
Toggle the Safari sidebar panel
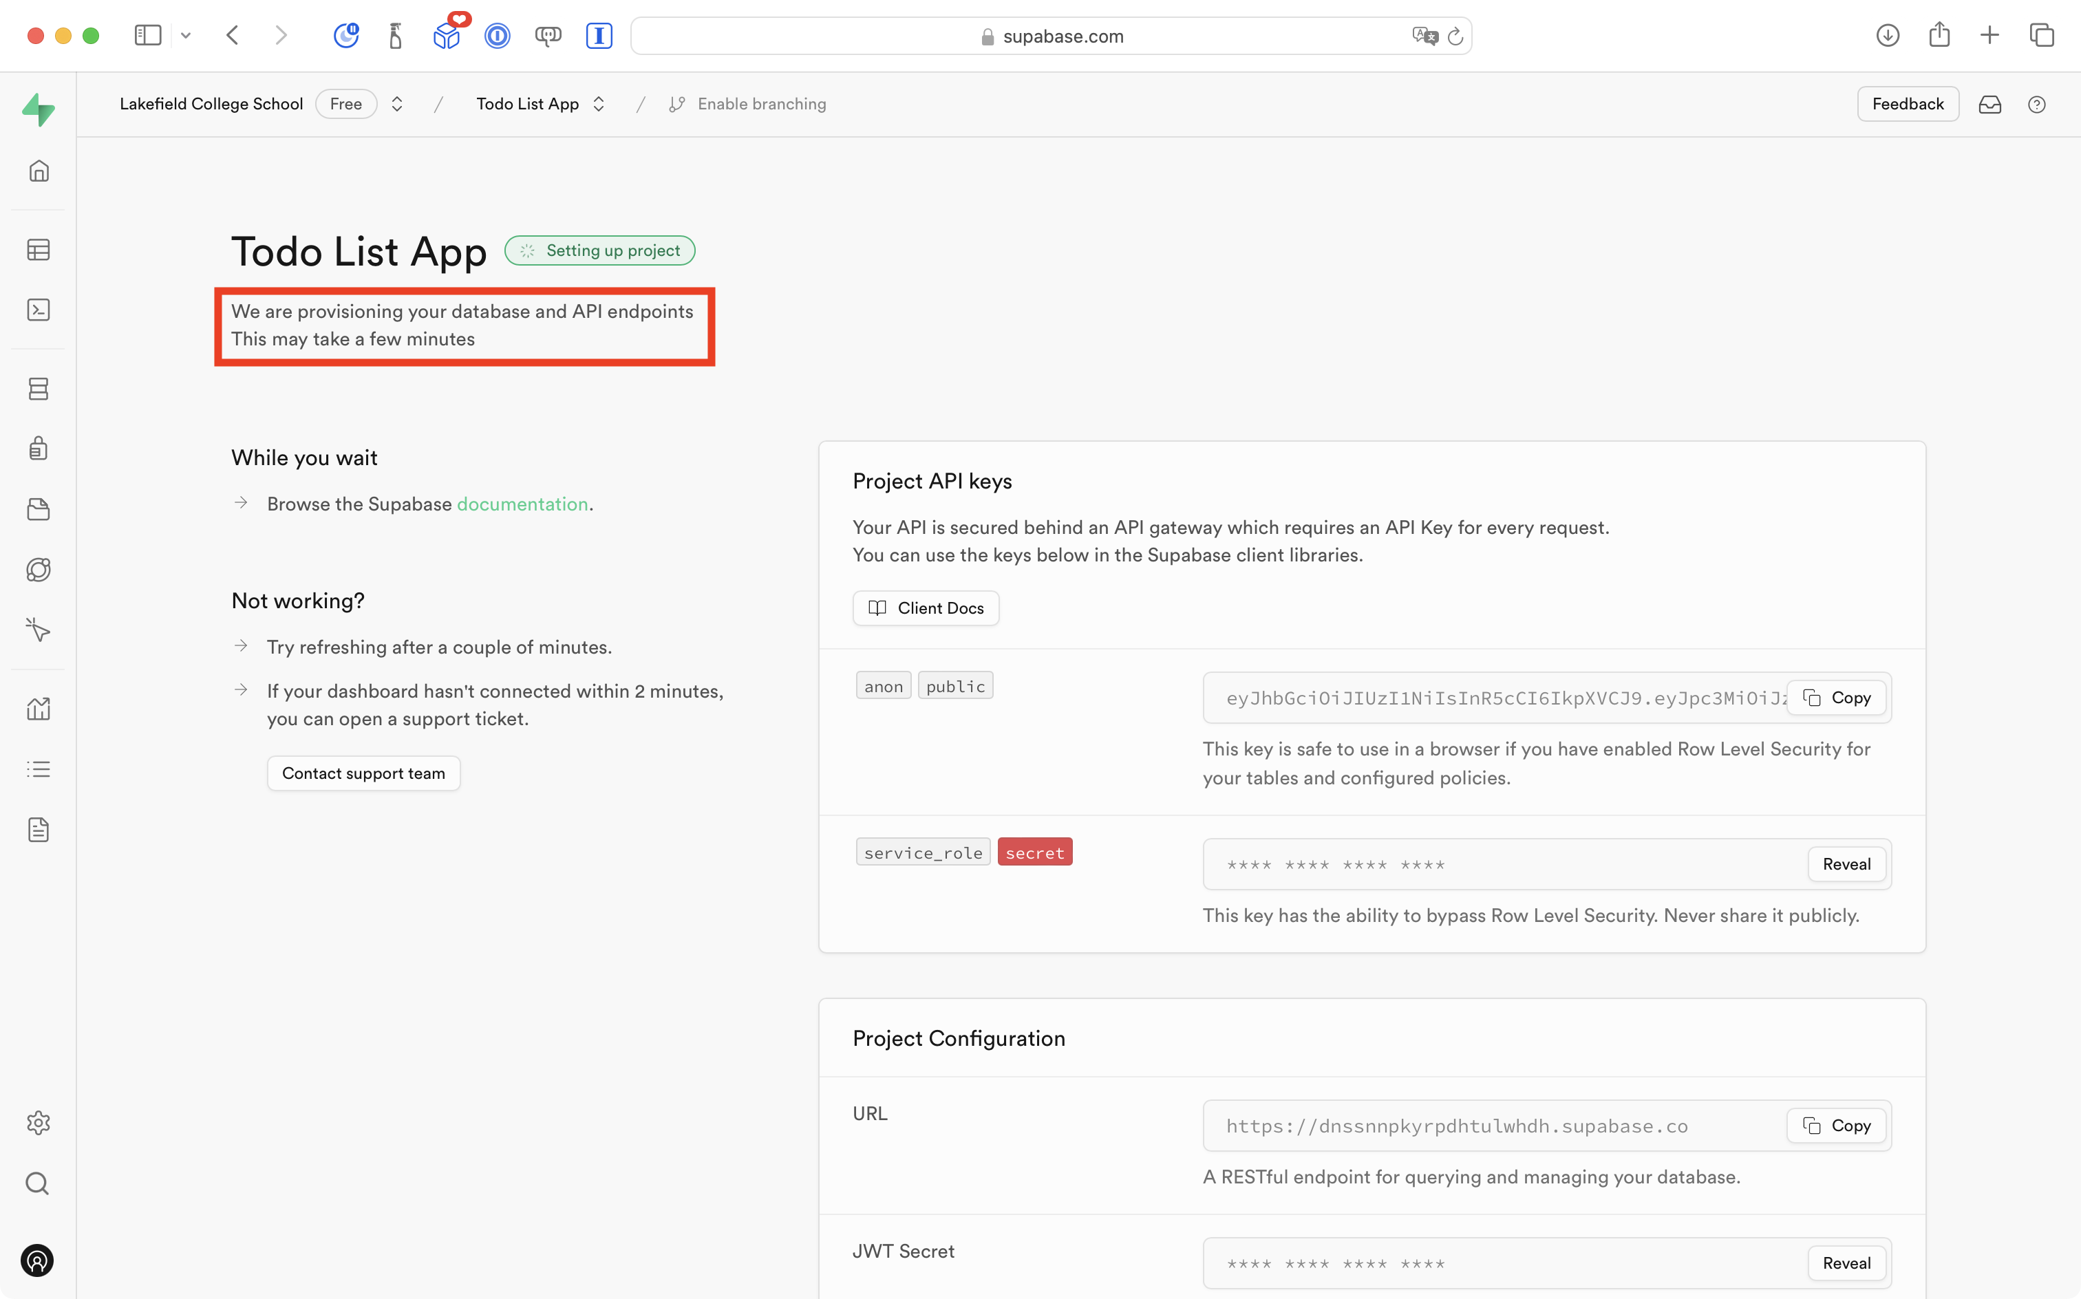pos(148,35)
